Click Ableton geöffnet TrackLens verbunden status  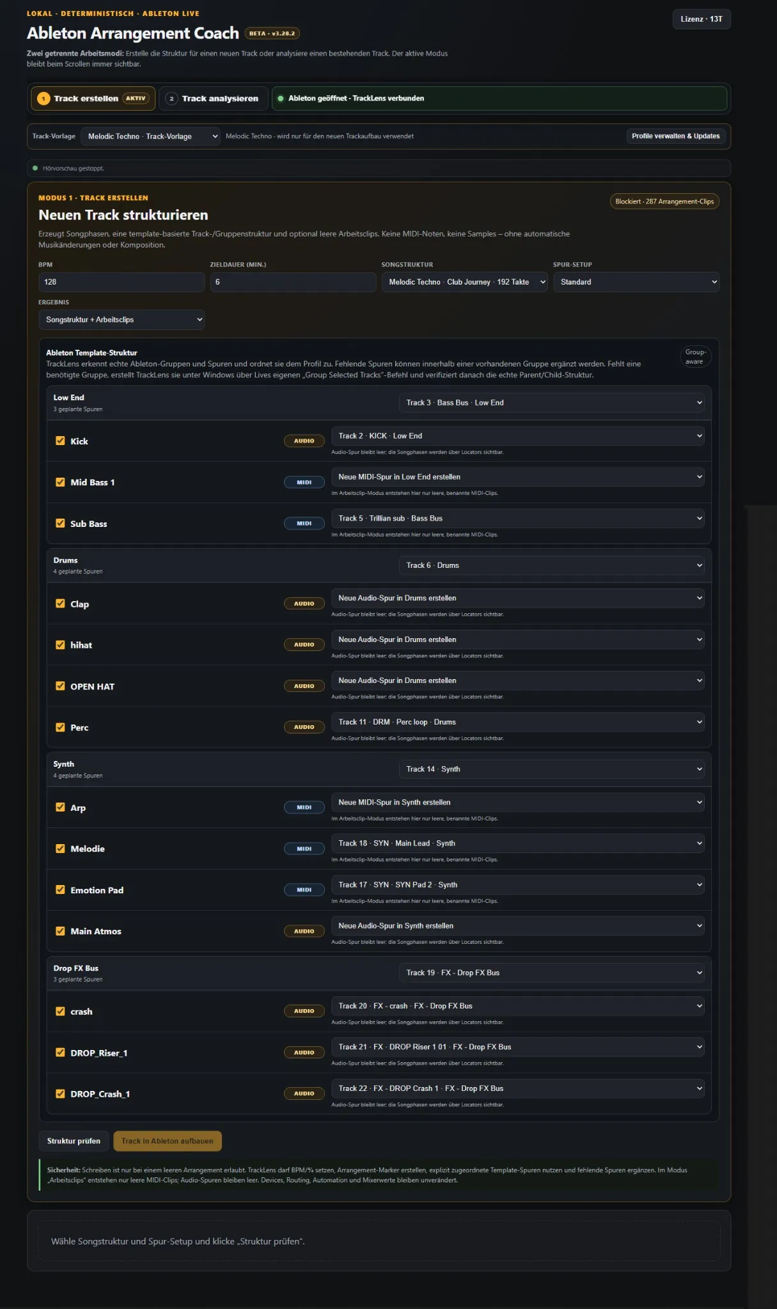click(x=499, y=98)
